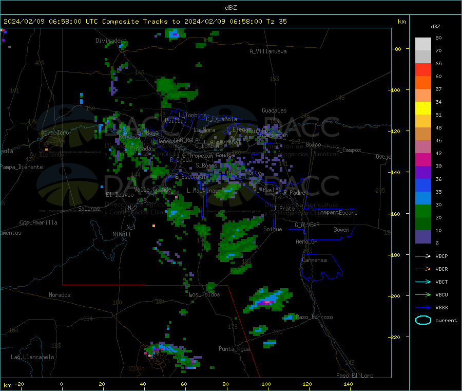Click the Aero_GA map label

point(306,242)
